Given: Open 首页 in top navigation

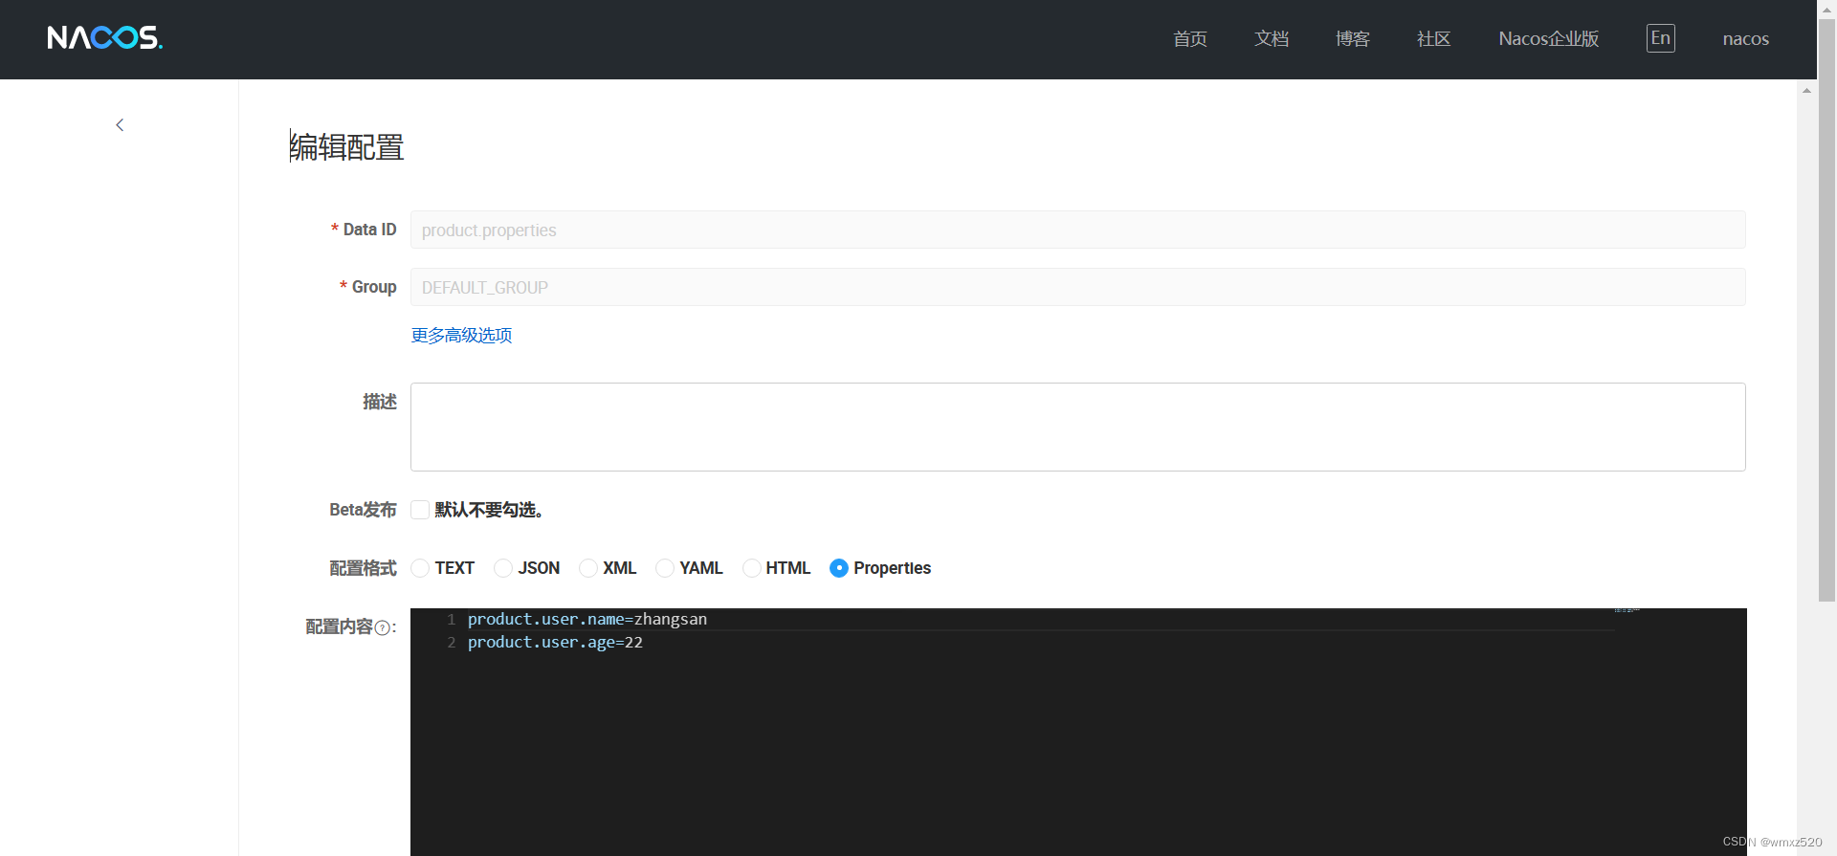Looking at the screenshot, I should [x=1190, y=39].
